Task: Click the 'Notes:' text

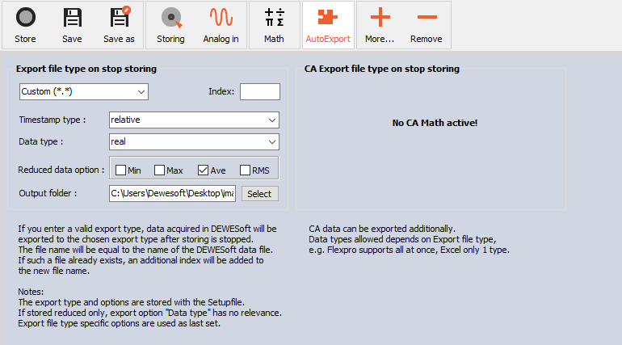Action: 31,292
